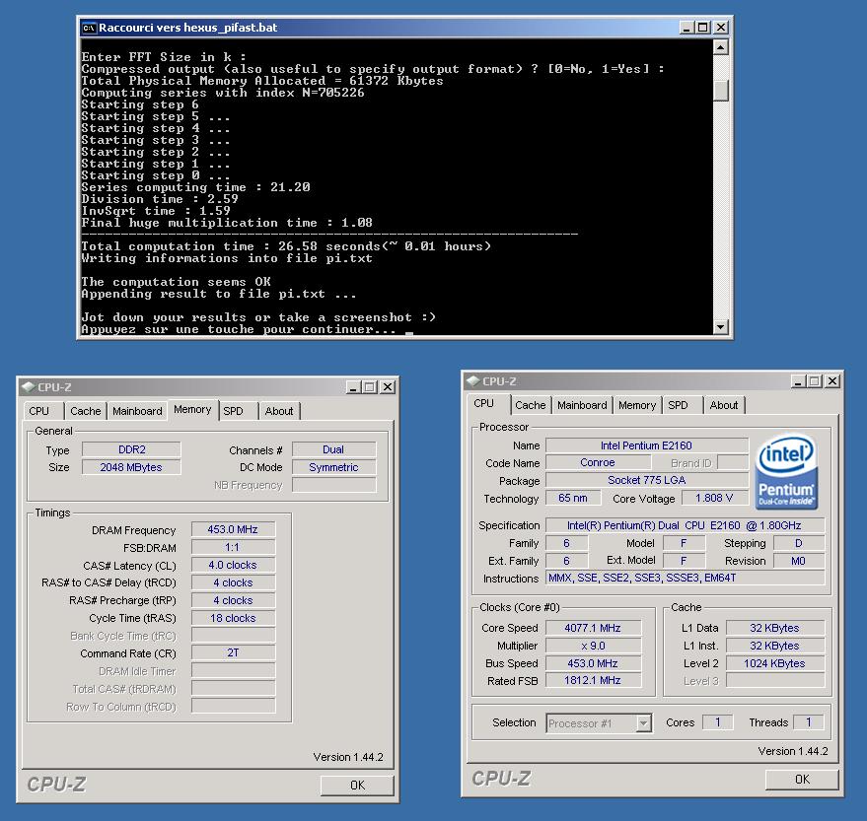Screen dimensions: 867x821
Task: Click OK in the CPU tab CPU-Z window
Action: tap(802, 779)
